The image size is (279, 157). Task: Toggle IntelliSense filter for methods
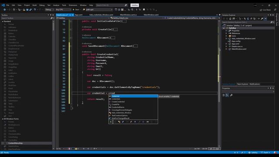pyautogui.click(x=143, y=122)
